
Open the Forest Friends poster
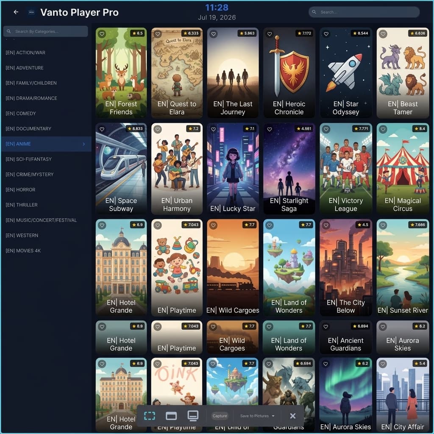click(x=121, y=73)
